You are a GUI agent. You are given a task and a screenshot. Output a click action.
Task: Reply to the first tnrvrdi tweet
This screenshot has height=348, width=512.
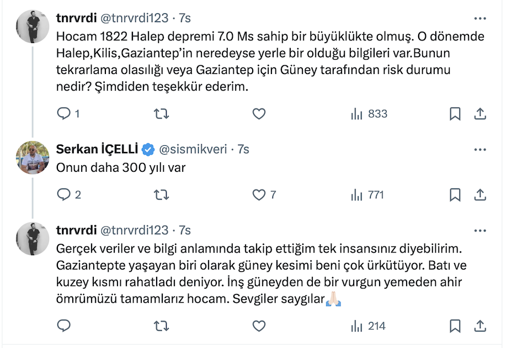pos(65,114)
